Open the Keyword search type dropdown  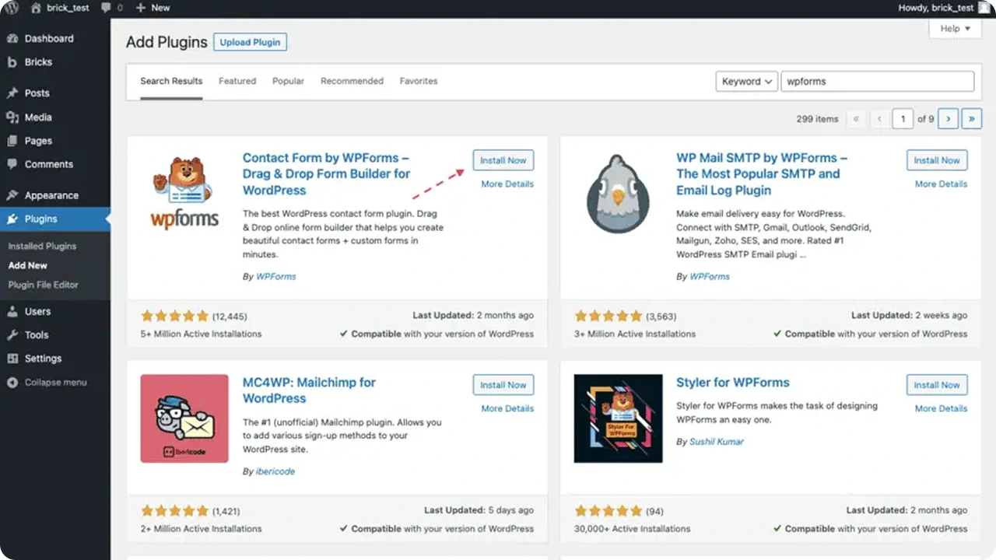pyautogui.click(x=747, y=81)
